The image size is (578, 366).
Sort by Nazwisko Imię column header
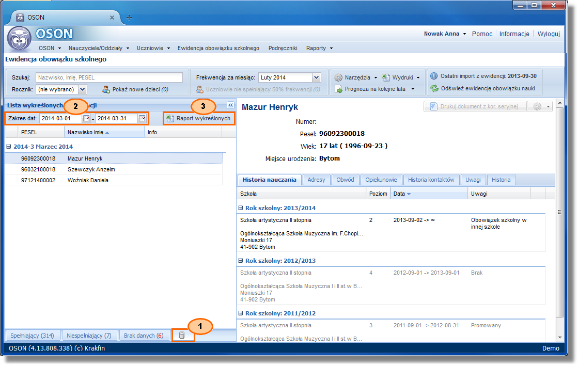click(x=104, y=132)
